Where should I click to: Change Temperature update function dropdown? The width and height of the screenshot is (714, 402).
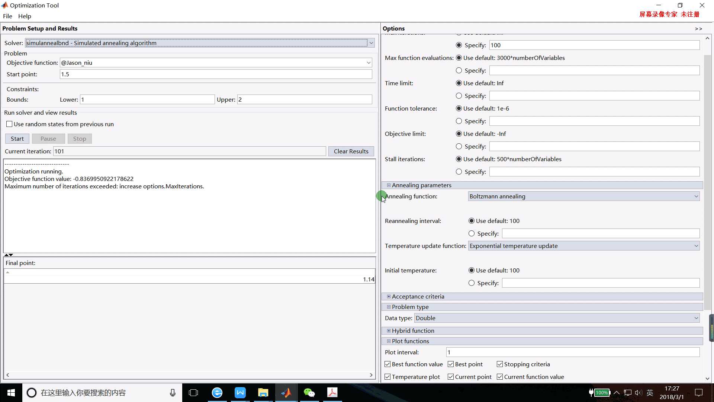583,245
